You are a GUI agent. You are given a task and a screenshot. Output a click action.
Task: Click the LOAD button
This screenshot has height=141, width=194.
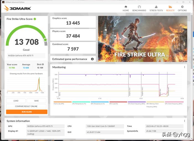[x=16, y=101]
